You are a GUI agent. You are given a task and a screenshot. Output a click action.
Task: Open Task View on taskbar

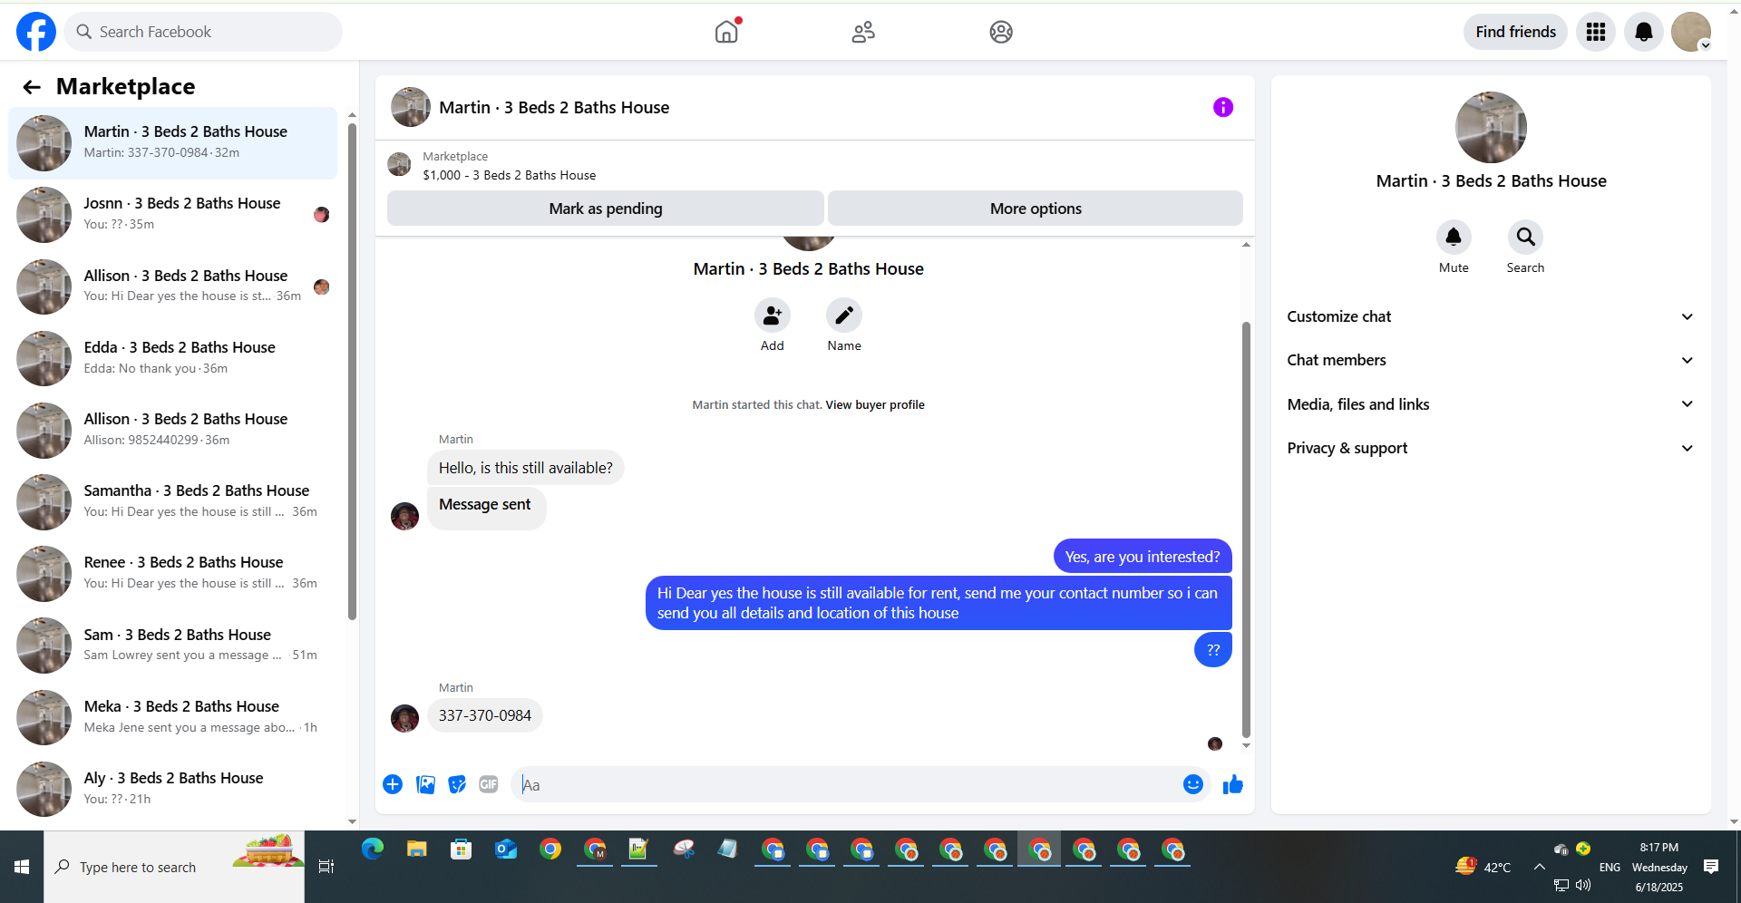[x=326, y=867]
